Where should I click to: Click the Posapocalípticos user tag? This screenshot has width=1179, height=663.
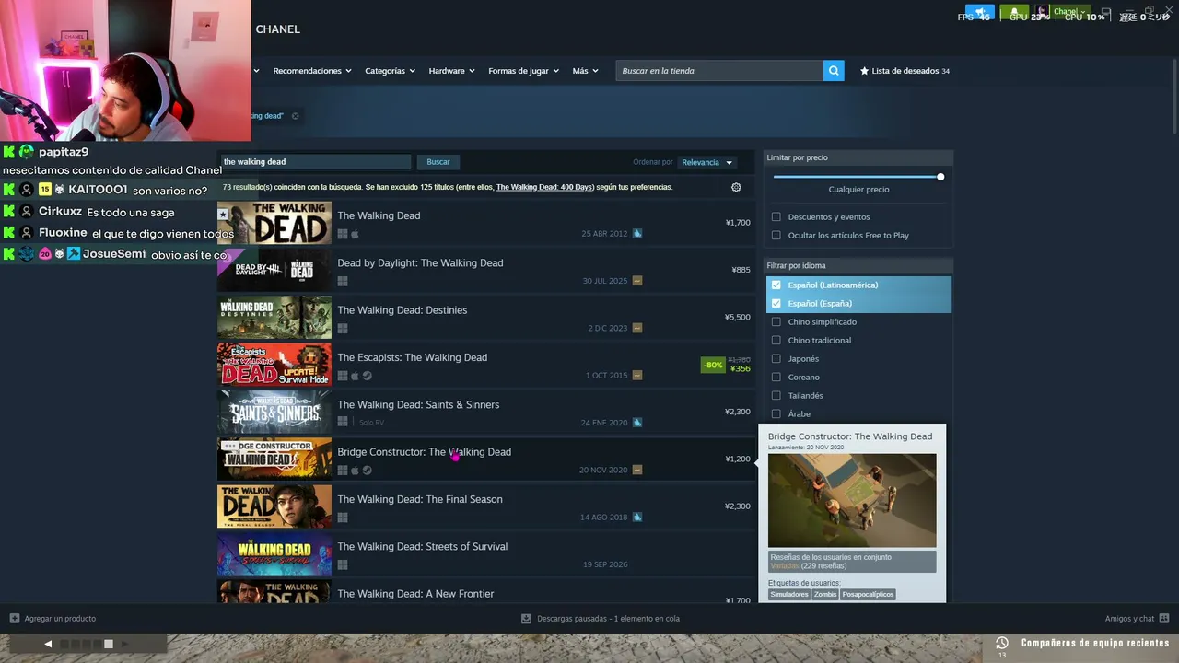868,595
